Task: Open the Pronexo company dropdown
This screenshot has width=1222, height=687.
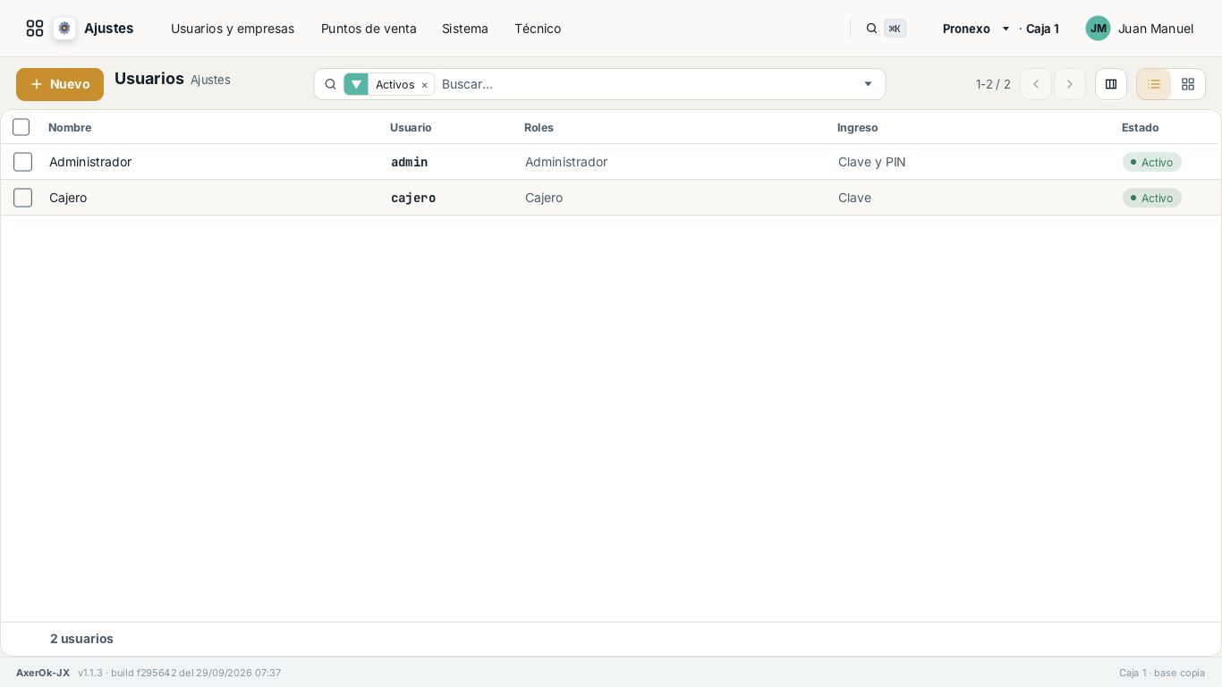Action: (977, 29)
